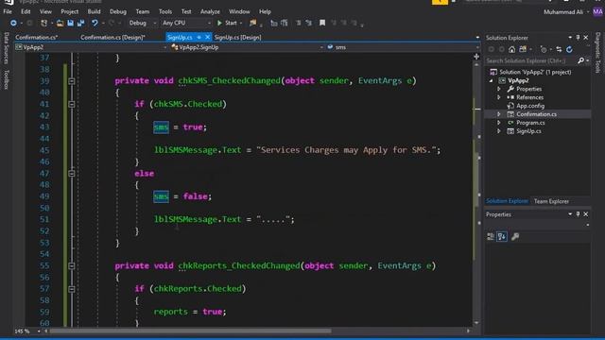Select App.config in Solution Explorer
Viewport: 605px width, 340px height.
click(530, 106)
